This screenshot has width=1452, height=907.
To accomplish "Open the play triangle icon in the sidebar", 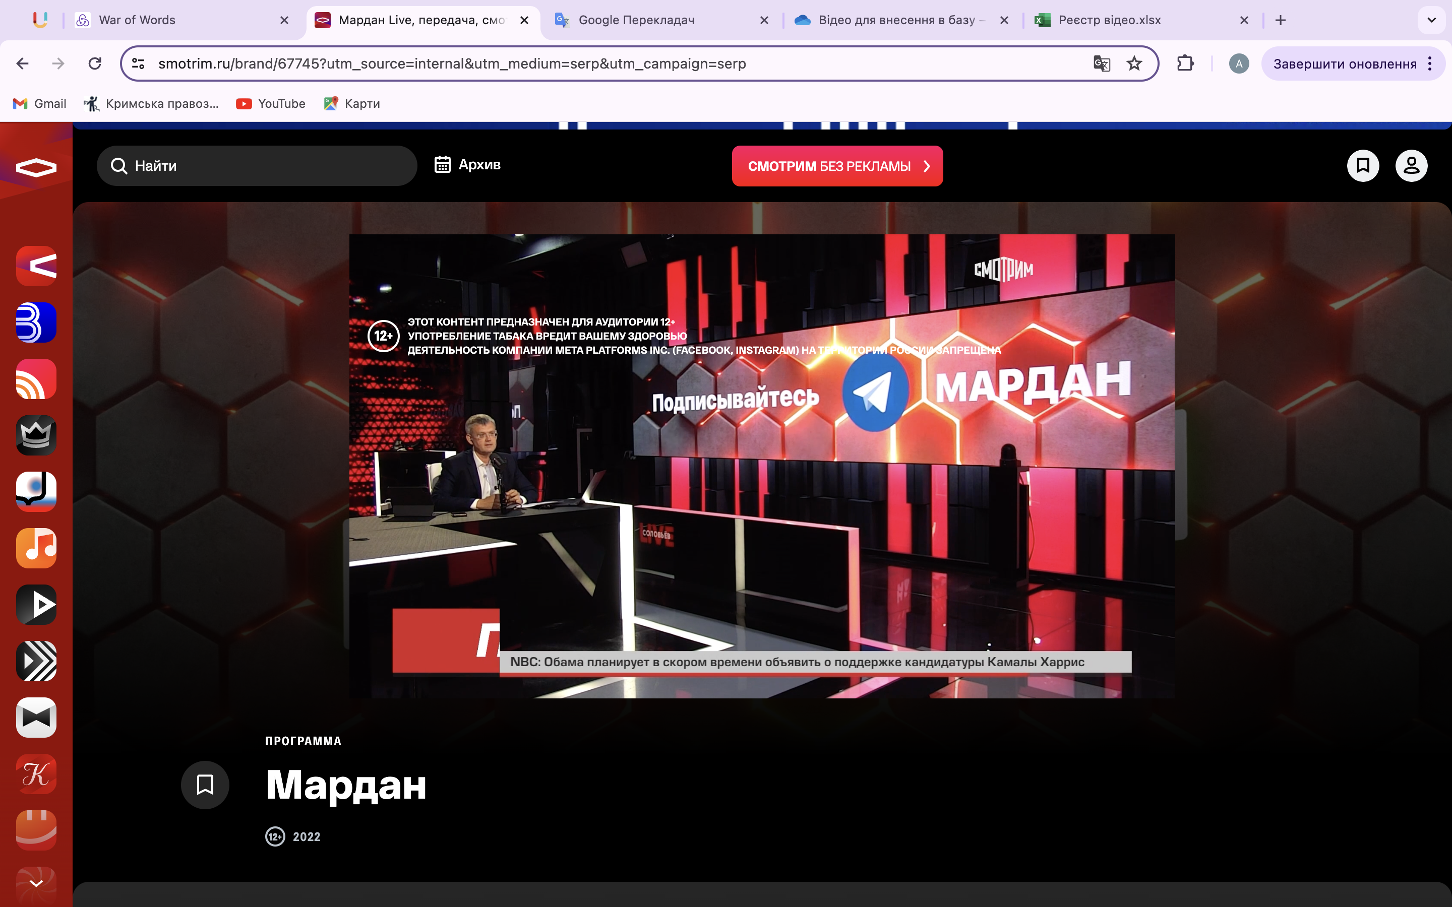I will (36, 605).
